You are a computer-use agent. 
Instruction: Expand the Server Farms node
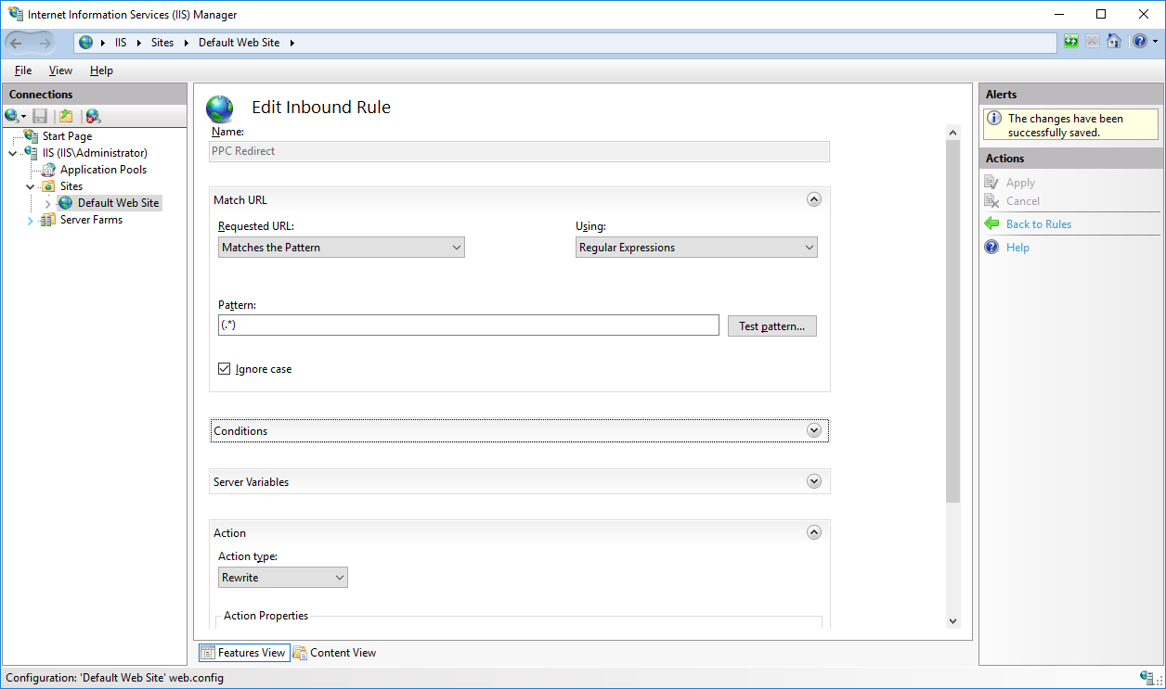31,220
